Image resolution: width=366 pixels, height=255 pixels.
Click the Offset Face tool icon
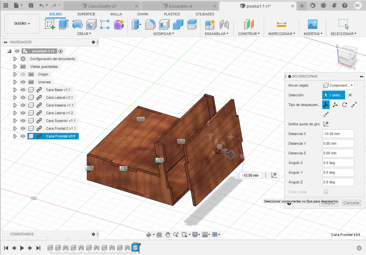pos(192,24)
